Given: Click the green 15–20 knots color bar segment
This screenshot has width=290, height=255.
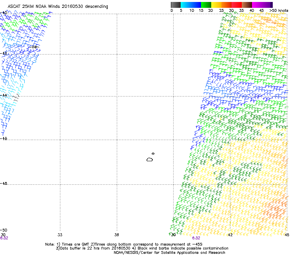Looking at the screenshot, I should coord(206,5).
